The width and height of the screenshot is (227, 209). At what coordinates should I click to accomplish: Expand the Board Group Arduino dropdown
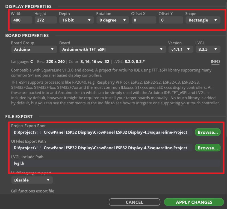34,49
